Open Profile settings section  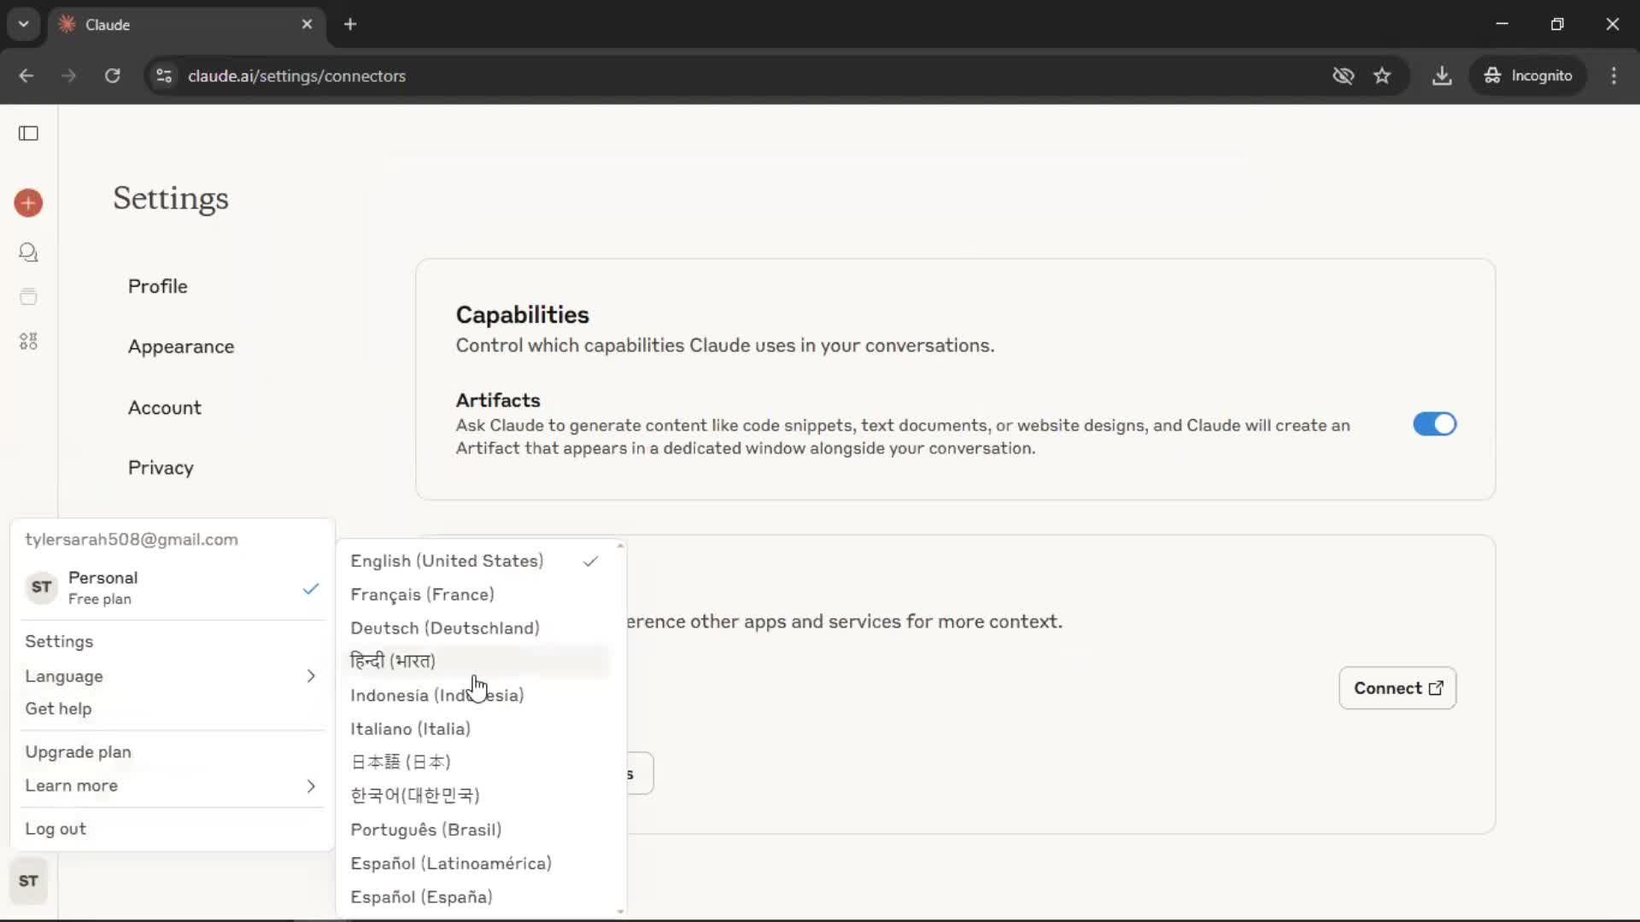[158, 287]
